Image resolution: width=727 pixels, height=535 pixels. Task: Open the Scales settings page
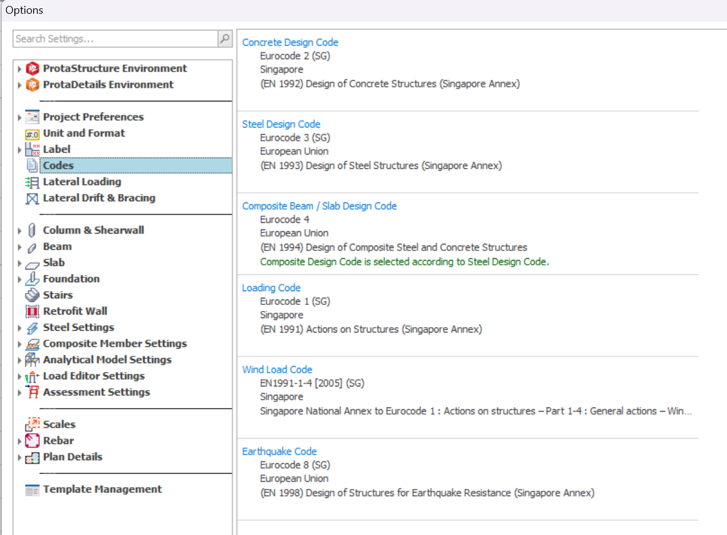(x=59, y=424)
